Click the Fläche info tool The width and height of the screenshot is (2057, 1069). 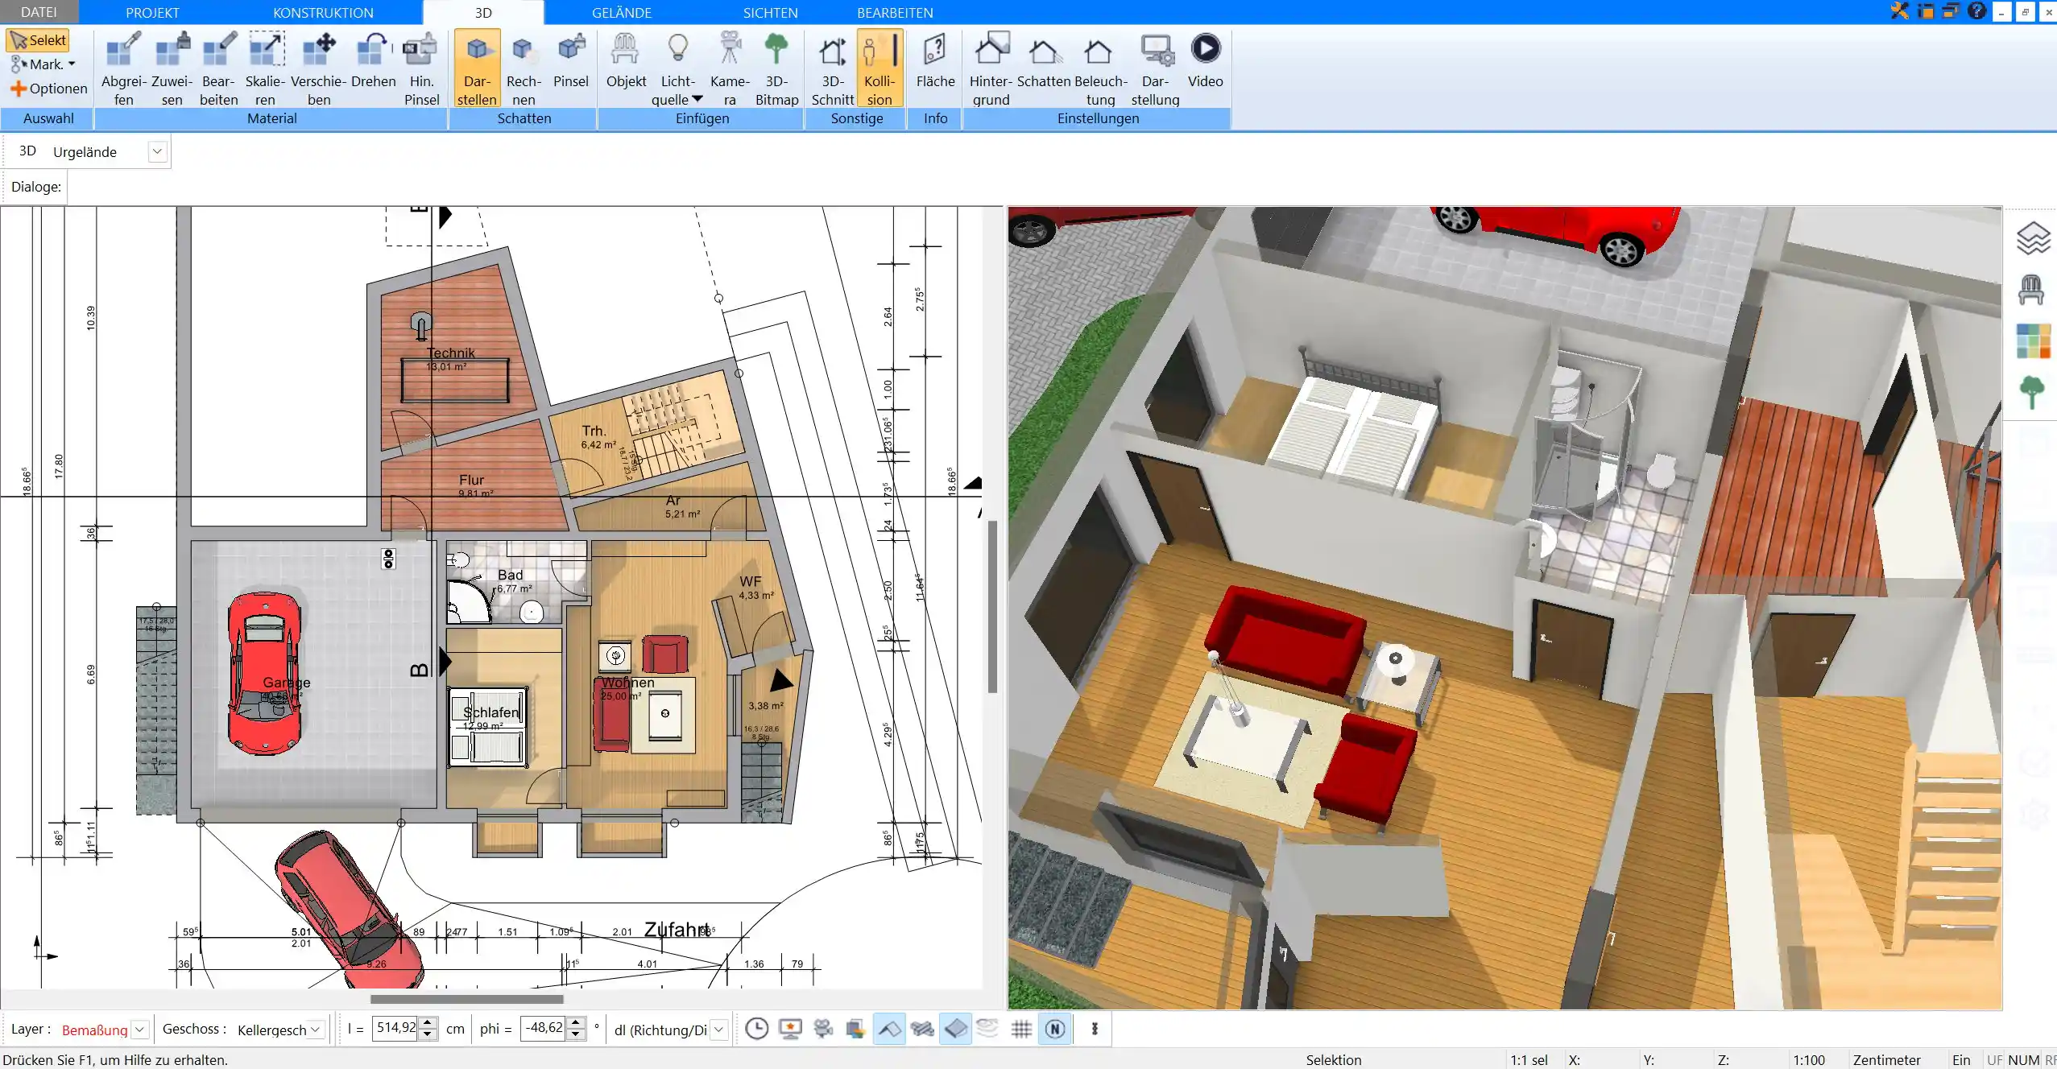point(935,60)
